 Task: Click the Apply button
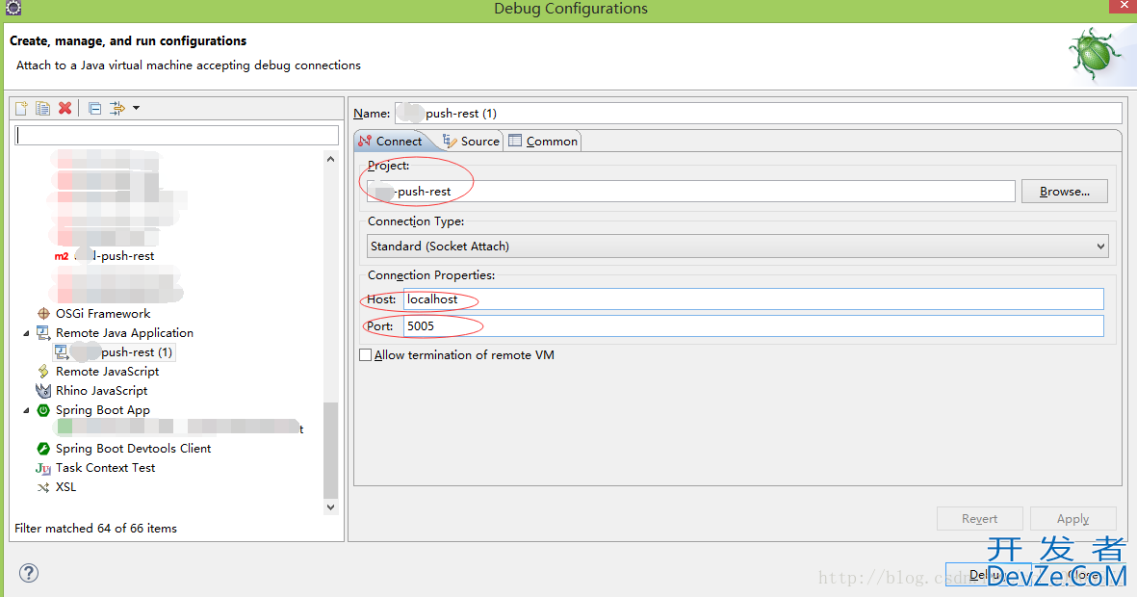(x=1073, y=519)
